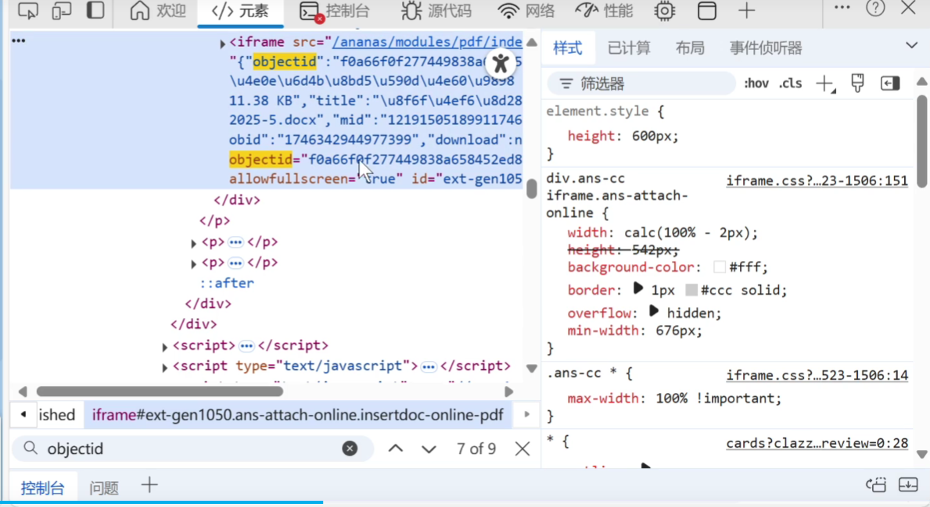Click the #ccc border color swatch
930x507 pixels.
tap(691, 291)
